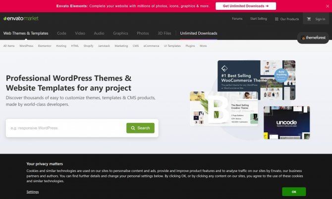
Task: Click Get Unlimited Downloads button
Action: point(246,6)
